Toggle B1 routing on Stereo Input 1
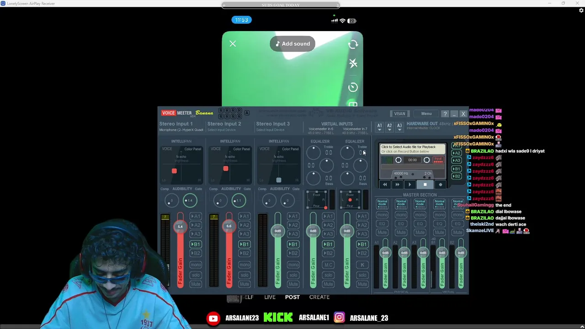The height and width of the screenshot is (329, 585). point(196,244)
